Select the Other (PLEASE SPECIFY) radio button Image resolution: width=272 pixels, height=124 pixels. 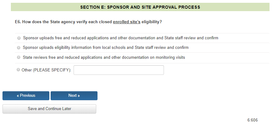pyautogui.click(x=18, y=70)
